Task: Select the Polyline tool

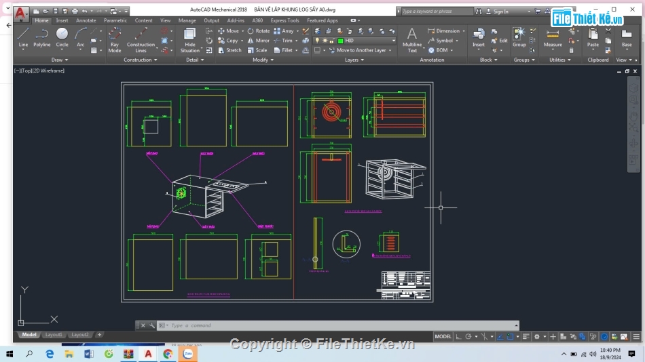Action: pos(41,38)
